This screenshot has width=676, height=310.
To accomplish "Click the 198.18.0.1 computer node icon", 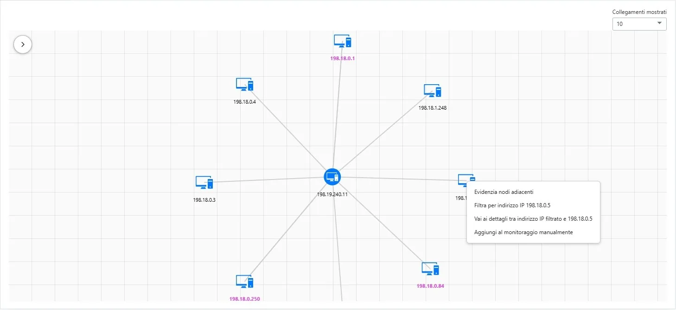I will [x=343, y=41].
